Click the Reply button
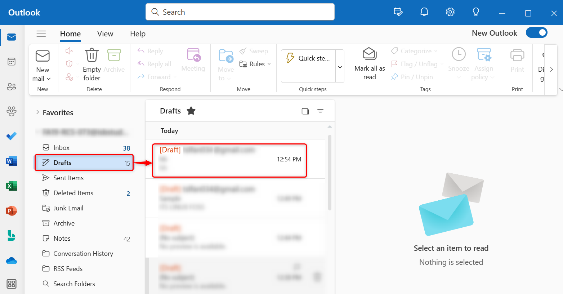This screenshot has width=563, height=294. click(x=150, y=51)
